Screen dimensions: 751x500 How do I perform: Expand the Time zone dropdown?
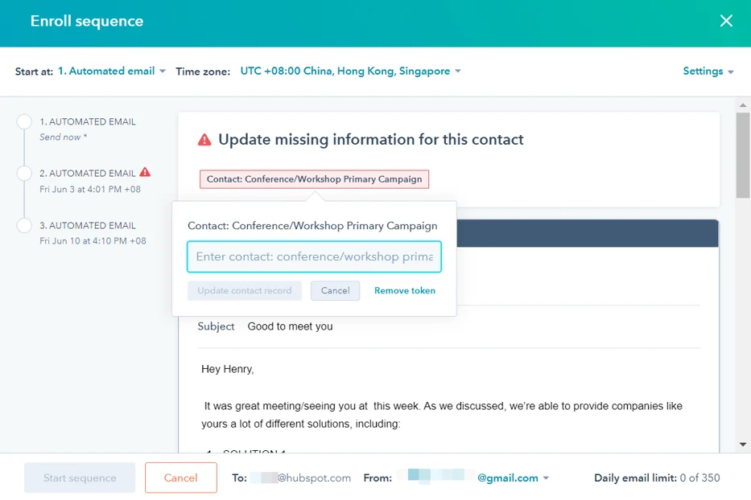tap(350, 72)
